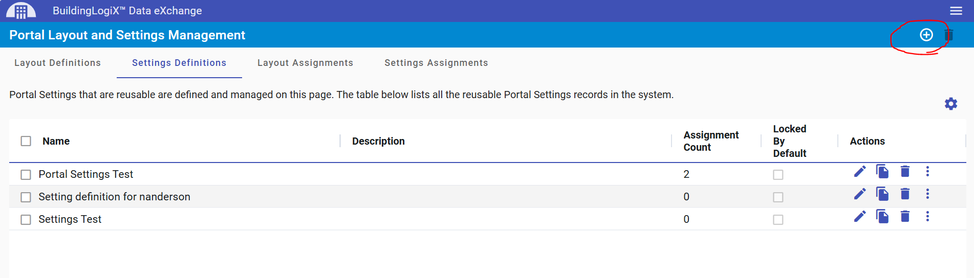The image size is (974, 278).
Task: Open table settings with the gear icon
Action: (951, 104)
